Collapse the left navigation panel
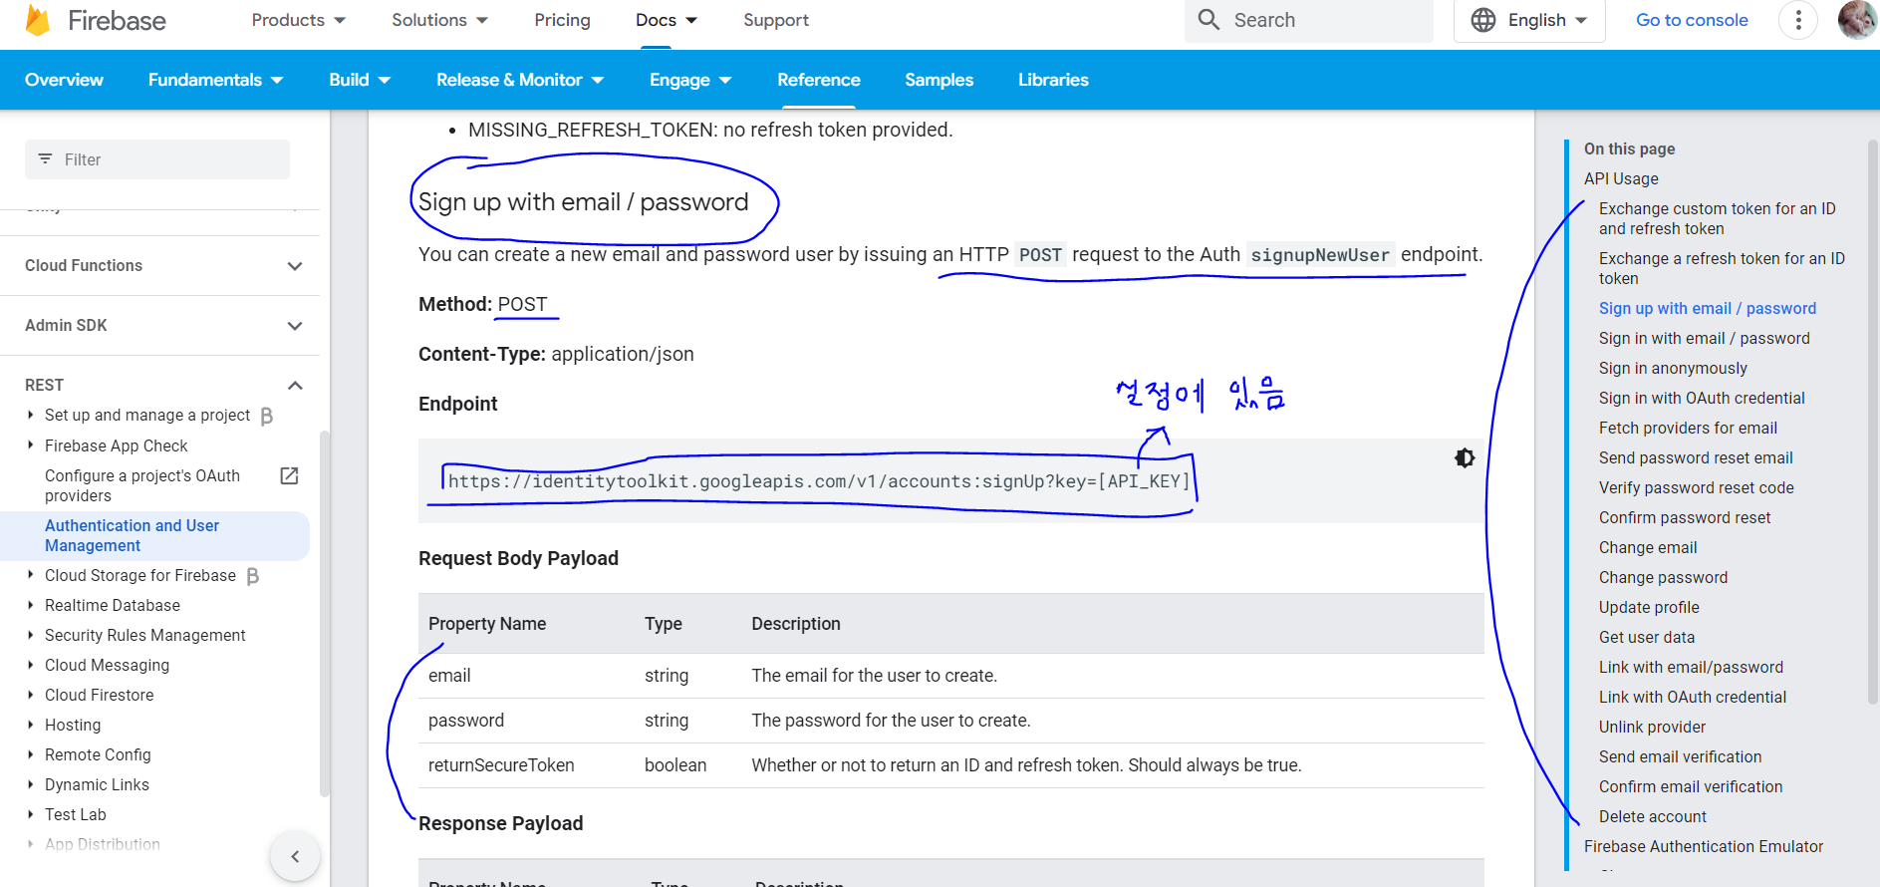Image resolution: width=1880 pixels, height=887 pixels. (295, 856)
